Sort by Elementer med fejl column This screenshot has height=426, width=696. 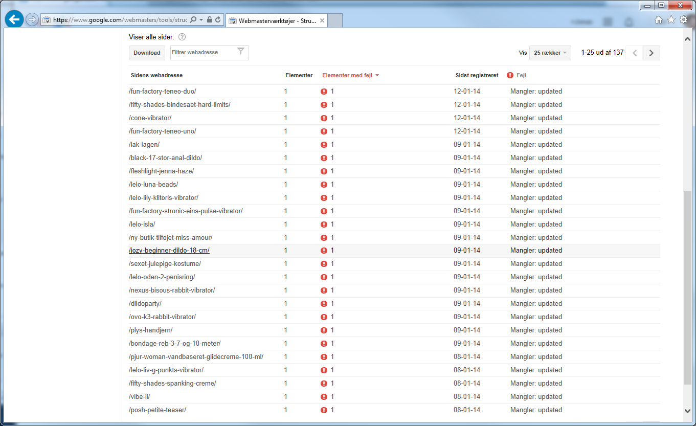pos(350,75)
